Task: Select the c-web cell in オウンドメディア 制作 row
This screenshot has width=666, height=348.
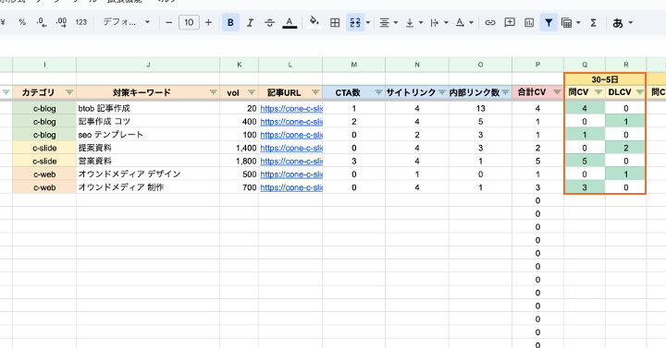Action: pyautogui.click(x=44, y=187)
